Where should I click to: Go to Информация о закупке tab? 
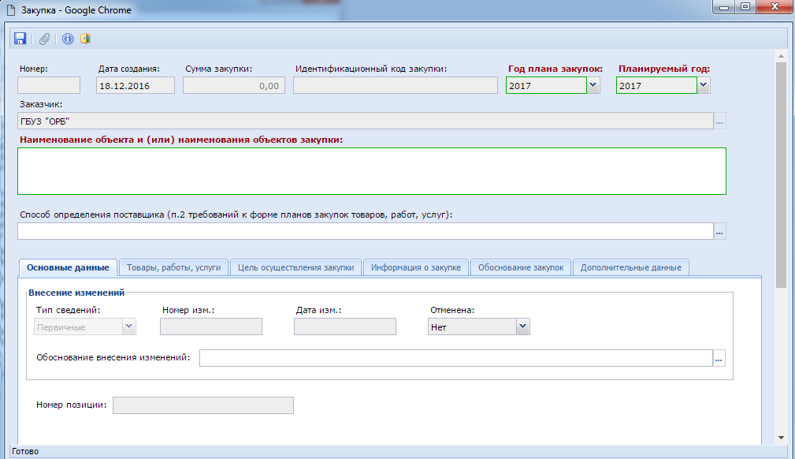pos(416,267)
